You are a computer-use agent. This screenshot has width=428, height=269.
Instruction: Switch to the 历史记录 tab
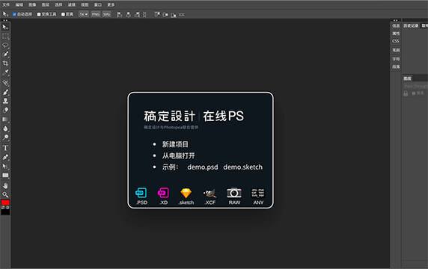pos(411,25)
